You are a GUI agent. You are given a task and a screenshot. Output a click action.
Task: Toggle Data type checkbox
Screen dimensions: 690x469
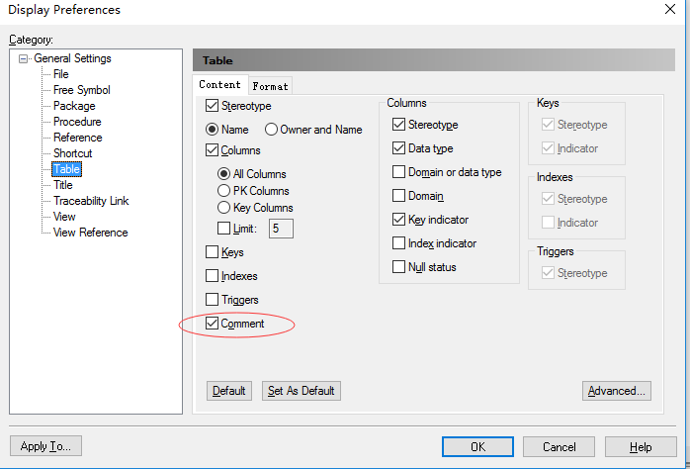pos(398,148)
